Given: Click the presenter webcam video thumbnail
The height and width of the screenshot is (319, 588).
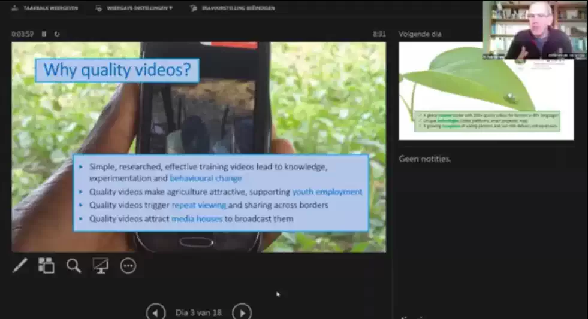Looking at the screenshot, I should tap(535, 30).
